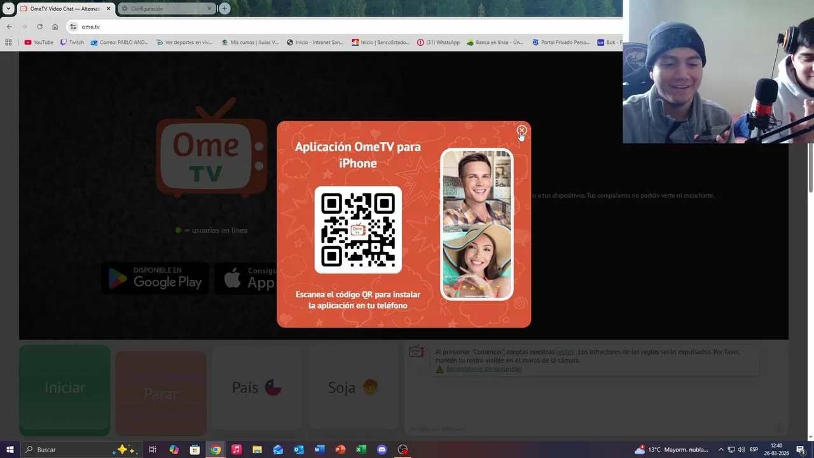Close the OmeTV iPhone app popup
Screen dimensions: 814x458
click(521, 131)
